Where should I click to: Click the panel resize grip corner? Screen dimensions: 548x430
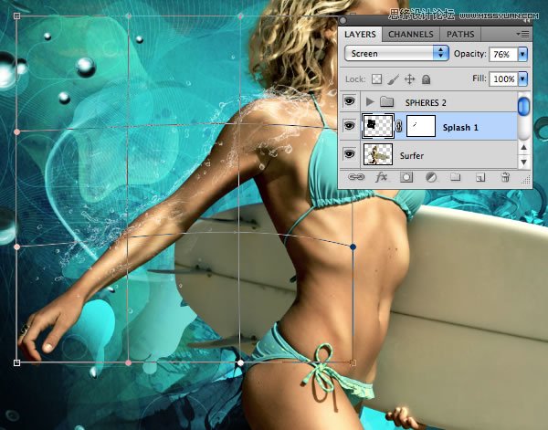coord(526,180)
